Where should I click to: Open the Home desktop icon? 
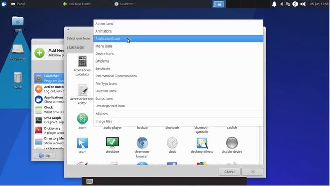tap(18, 24)
